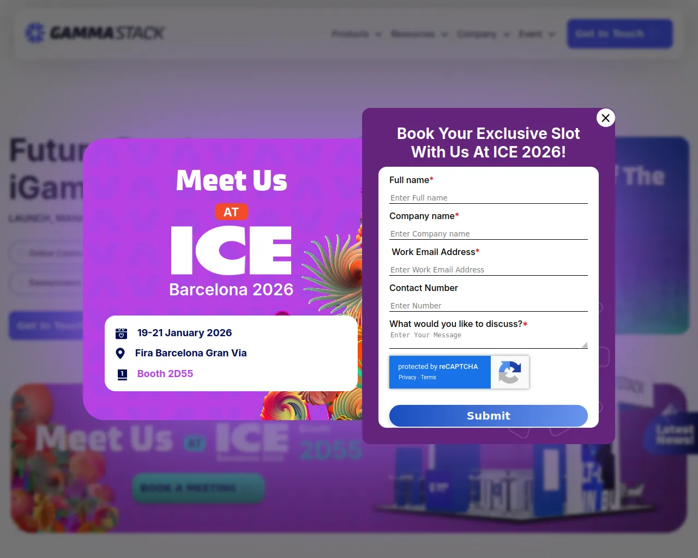This screenshot has width=698, height=558.
Task: Click the location pin icon beside Fira Barcelona
Action: point(121,354)
